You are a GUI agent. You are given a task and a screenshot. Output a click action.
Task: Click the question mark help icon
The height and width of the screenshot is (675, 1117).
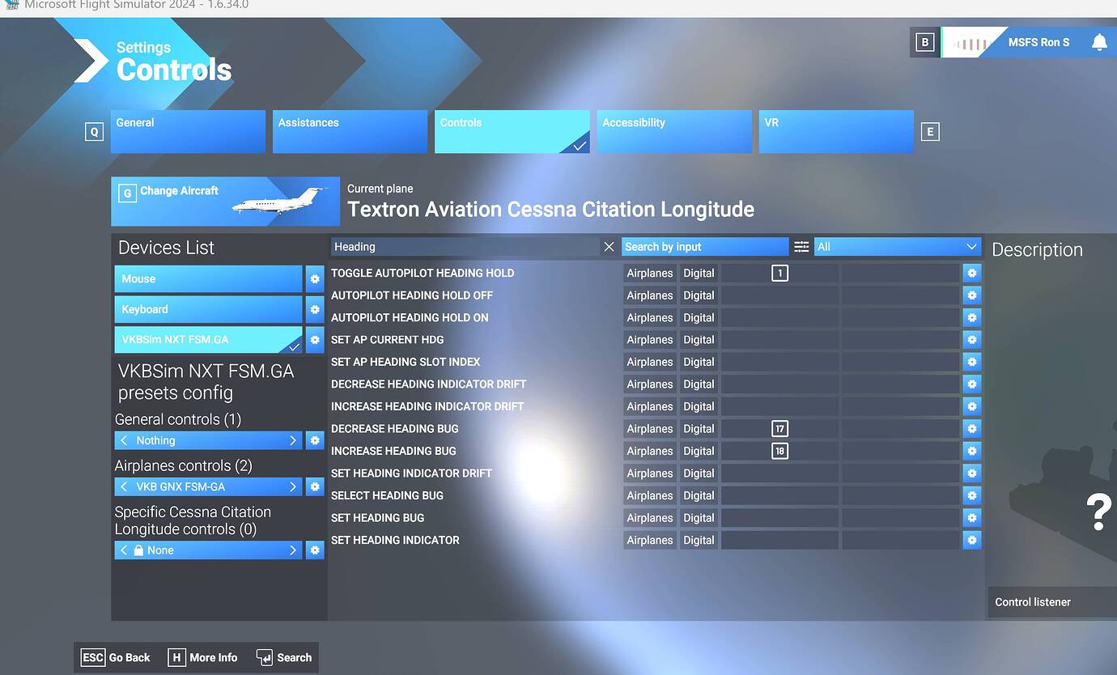coord(1098,512)
